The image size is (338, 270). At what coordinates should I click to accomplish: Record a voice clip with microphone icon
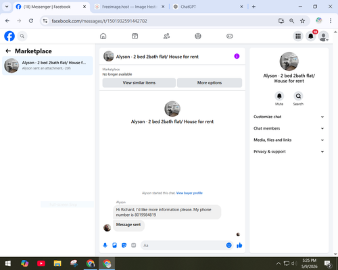click(105, 245)
